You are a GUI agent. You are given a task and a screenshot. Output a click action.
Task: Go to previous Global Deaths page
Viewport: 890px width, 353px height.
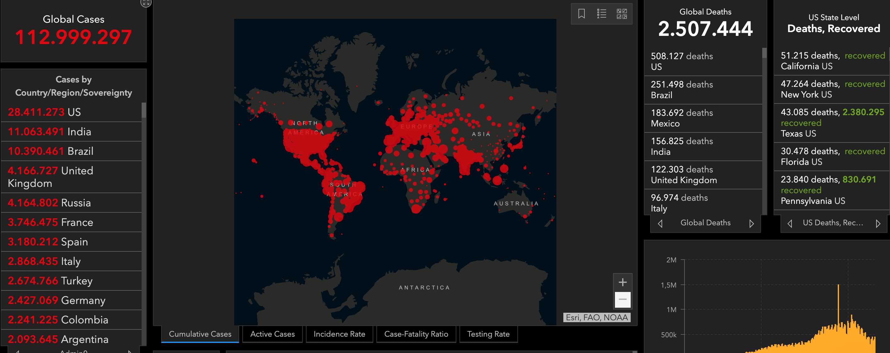660,223
